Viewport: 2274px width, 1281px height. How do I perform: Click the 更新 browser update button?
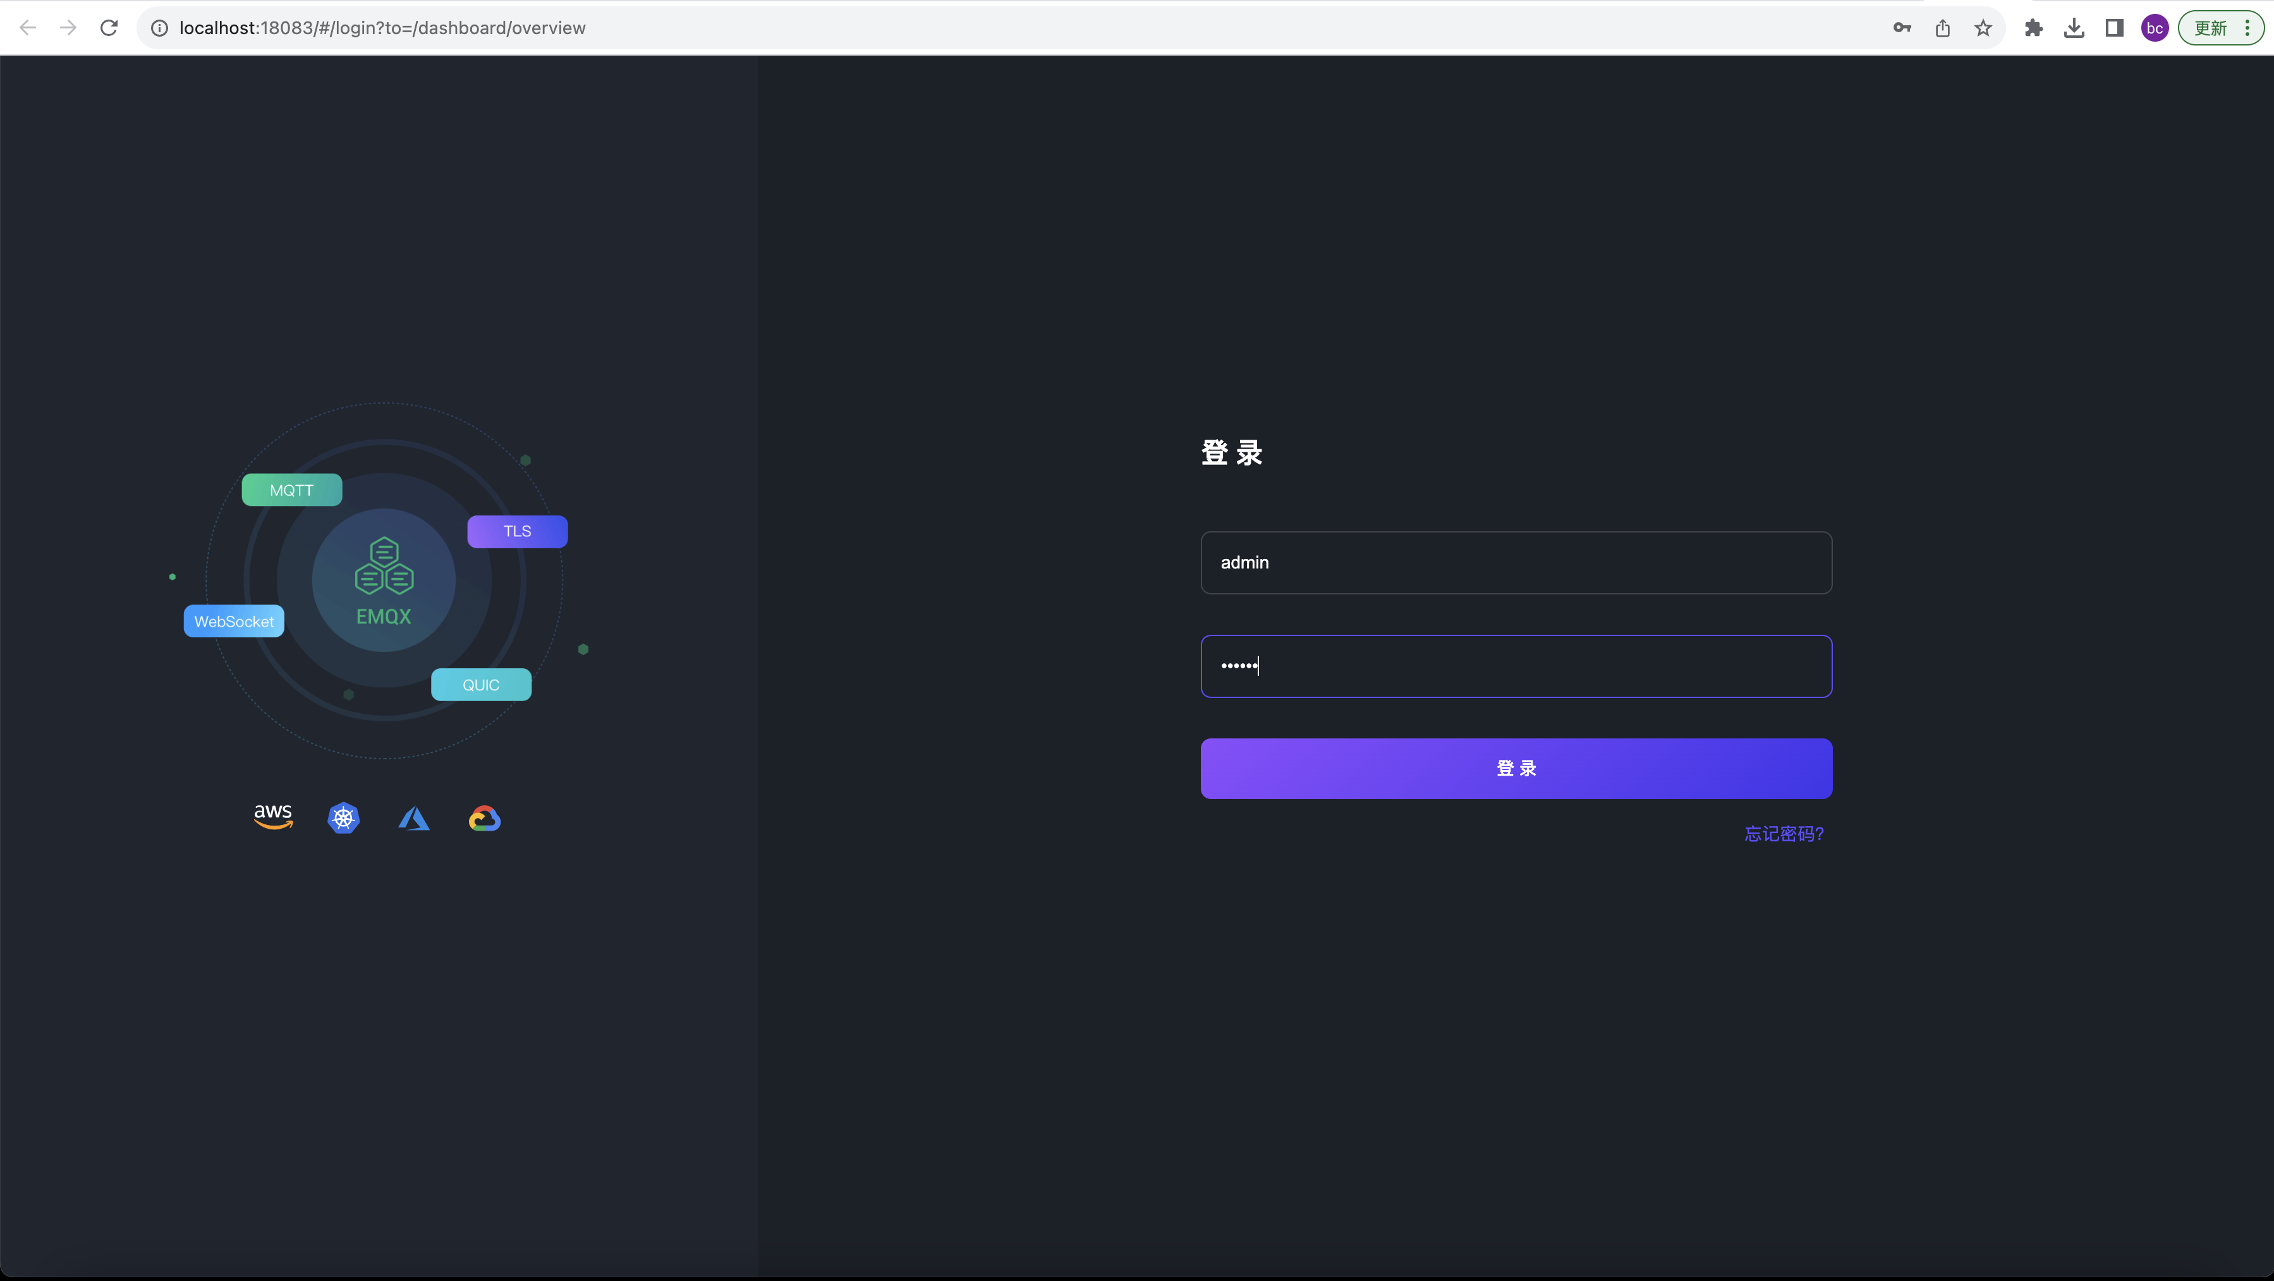[x=2211, y=27]
